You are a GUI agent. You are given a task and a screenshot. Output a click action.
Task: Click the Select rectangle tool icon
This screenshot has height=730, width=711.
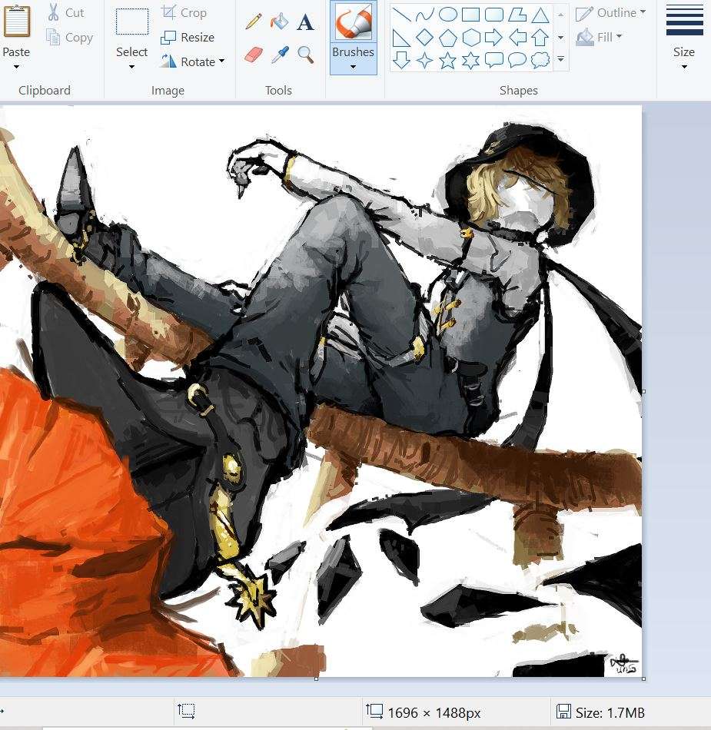coord(132,22)
